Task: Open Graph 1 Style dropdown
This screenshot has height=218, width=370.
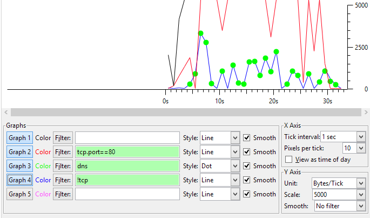Action: point(220,138)
